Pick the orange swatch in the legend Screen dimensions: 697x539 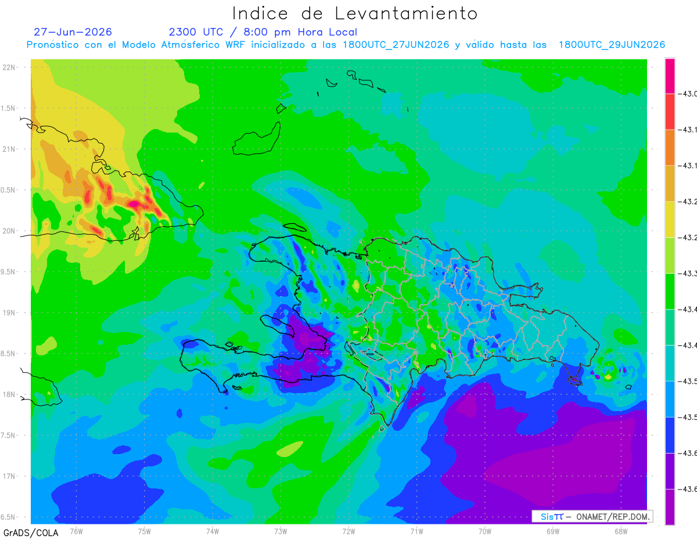(670, 148)
